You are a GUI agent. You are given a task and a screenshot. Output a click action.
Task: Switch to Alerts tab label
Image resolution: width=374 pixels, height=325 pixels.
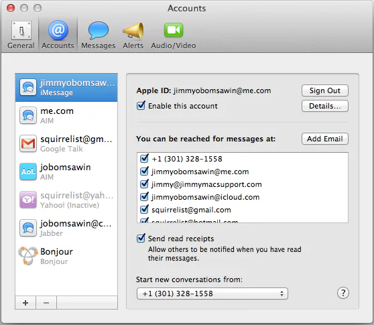click(133, 46)
